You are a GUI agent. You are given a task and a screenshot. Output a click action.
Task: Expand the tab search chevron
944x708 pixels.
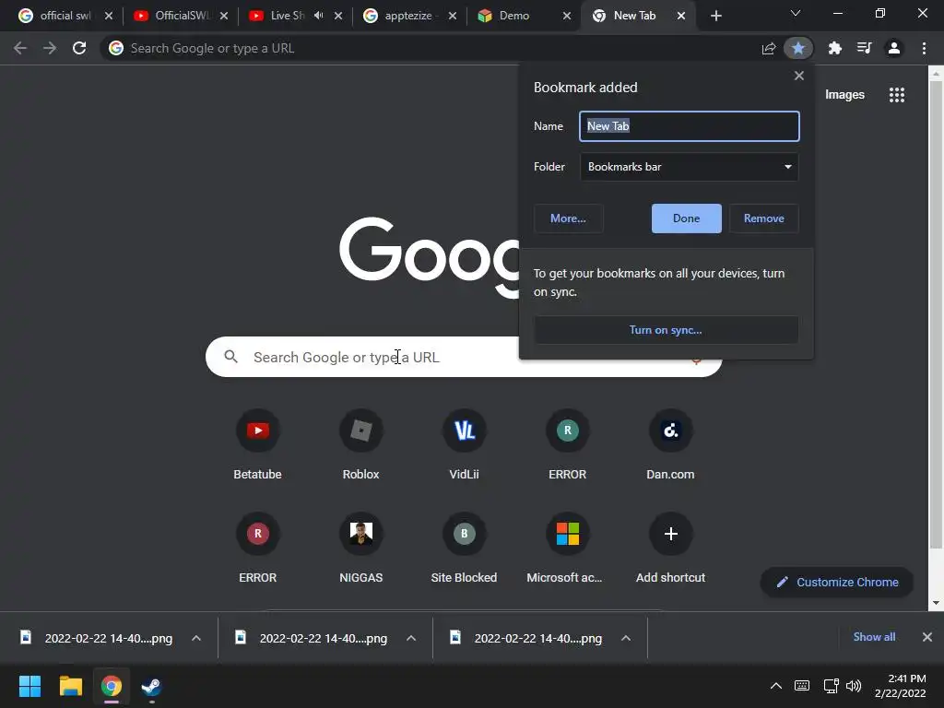[x=796, y=13]
